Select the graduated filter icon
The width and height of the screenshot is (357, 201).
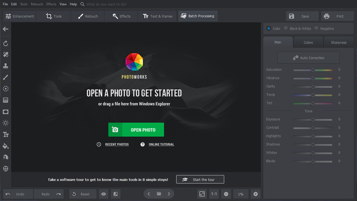6,100
